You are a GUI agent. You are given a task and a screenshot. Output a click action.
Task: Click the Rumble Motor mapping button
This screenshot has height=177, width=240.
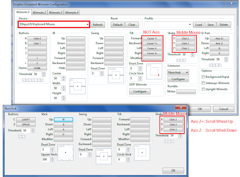pyautogui.click(x=186, y=92)
